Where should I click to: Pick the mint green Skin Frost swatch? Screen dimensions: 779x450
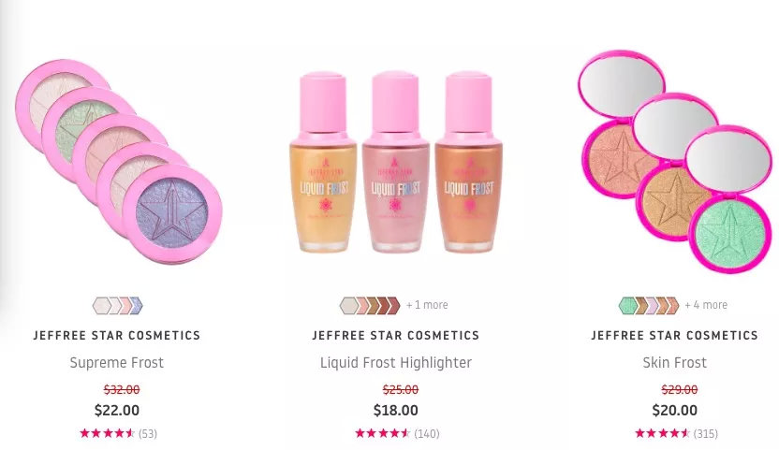click(627, 306)
